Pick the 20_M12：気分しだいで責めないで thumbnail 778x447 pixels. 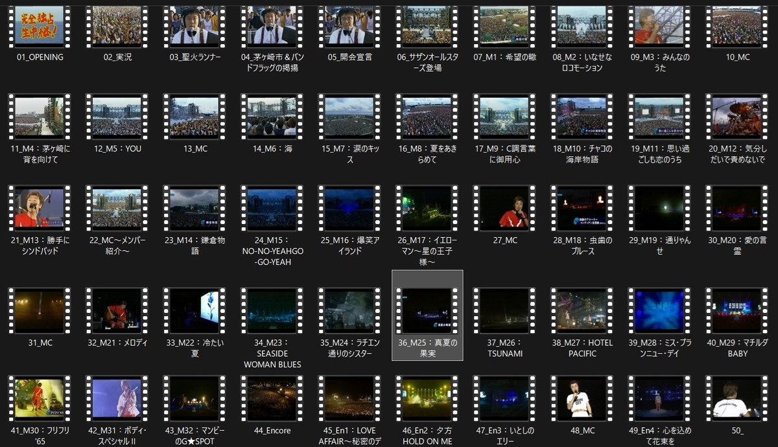pyautogui.click(x=738, y=117)
